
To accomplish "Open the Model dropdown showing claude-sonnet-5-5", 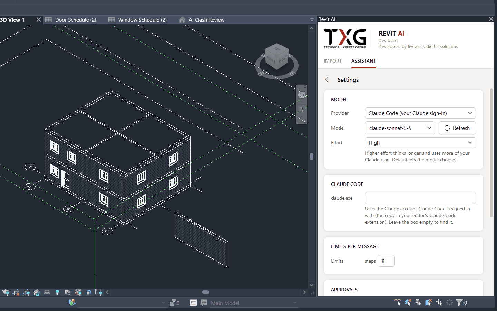I will click(400, 128).
